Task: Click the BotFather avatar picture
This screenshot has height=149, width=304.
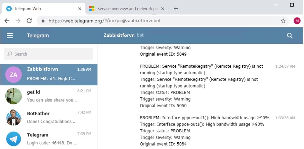Action: click(13, 117)
